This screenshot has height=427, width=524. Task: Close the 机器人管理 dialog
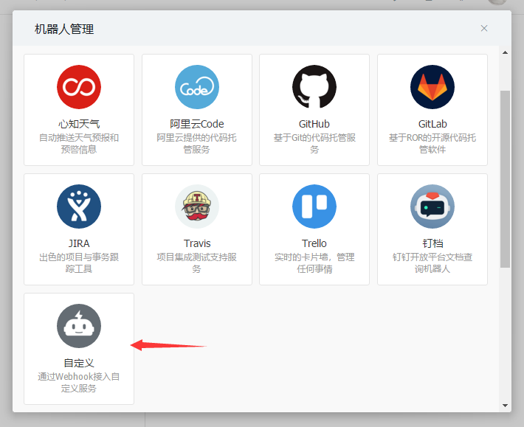click(x=484, y=28)
